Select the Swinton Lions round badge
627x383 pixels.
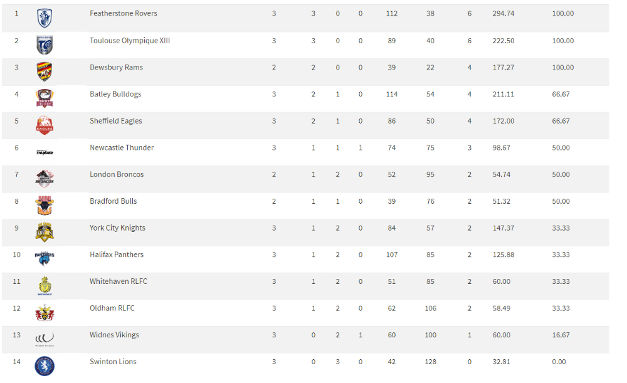45,366
